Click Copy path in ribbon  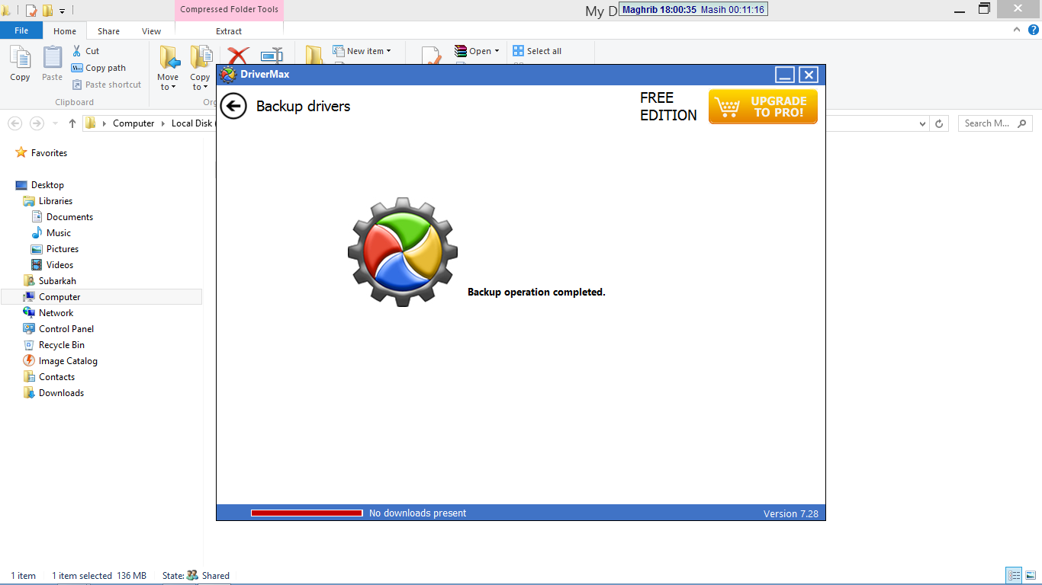98,68
